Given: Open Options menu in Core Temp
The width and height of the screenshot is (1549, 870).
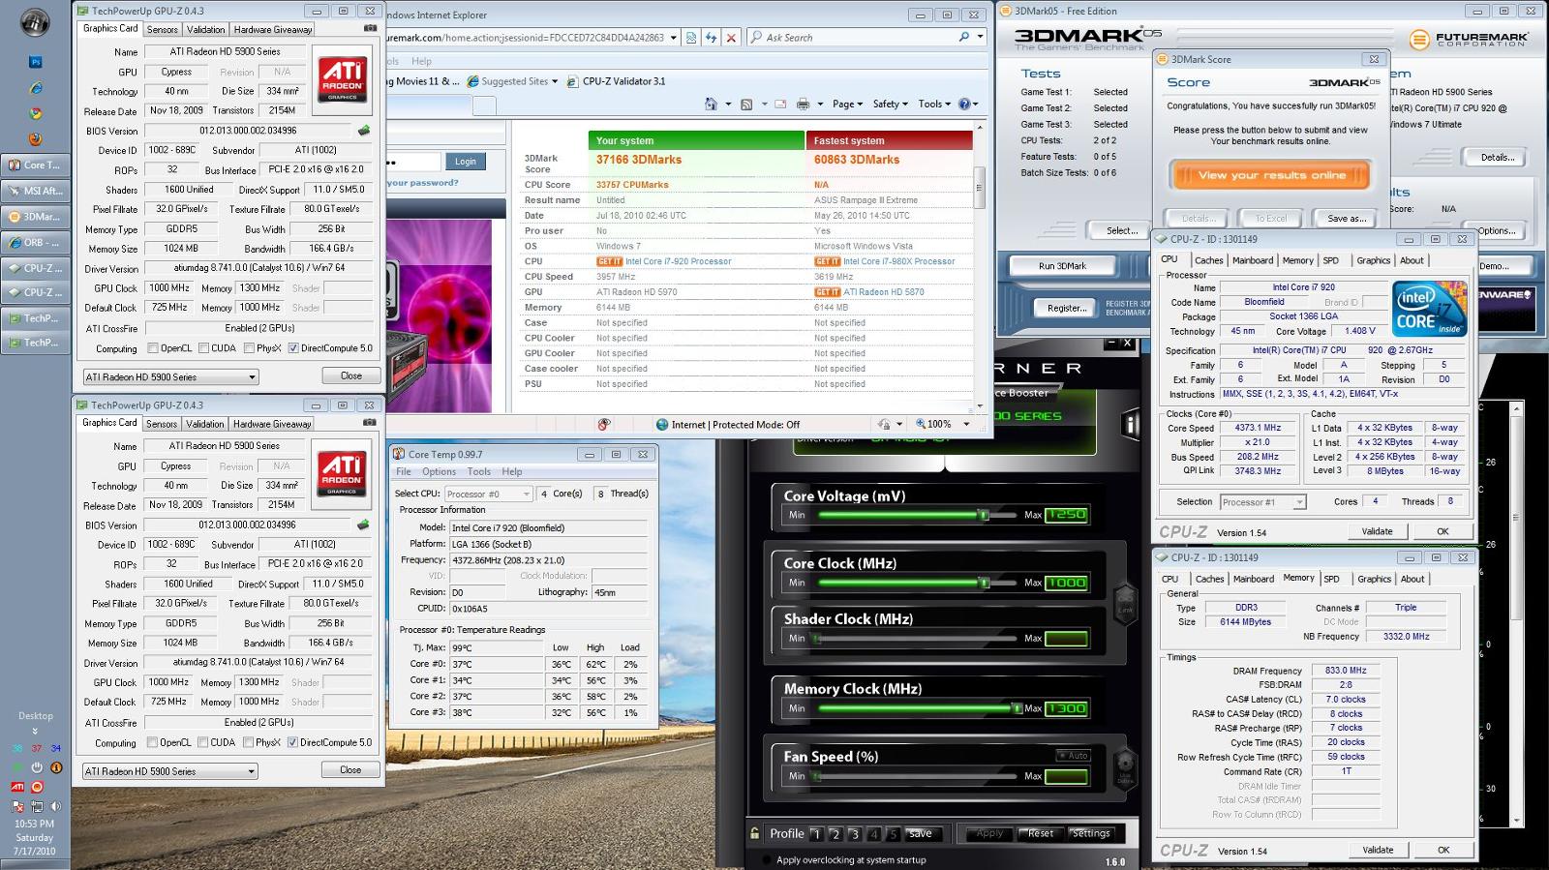Looking at the screenshot, I should pyautogui.click(x=439, y=471).
